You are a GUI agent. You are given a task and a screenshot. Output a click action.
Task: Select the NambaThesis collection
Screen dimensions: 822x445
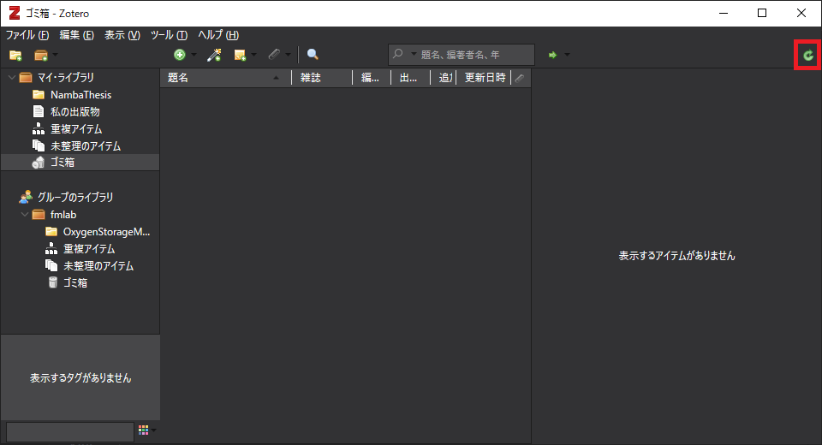pyautogui.click(x=80, y=95)
